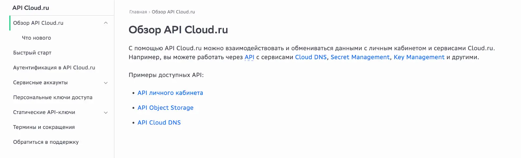Follow the Secret Management link
Image resolution: width=521 pixels, height=158 pixels.
(360, 57)
